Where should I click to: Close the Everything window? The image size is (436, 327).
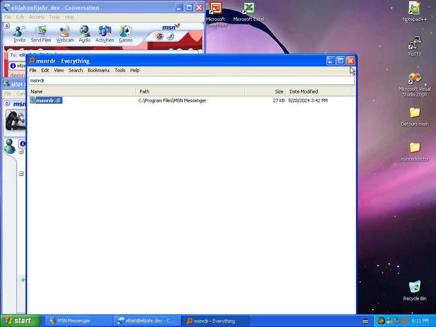pos(350,61)
